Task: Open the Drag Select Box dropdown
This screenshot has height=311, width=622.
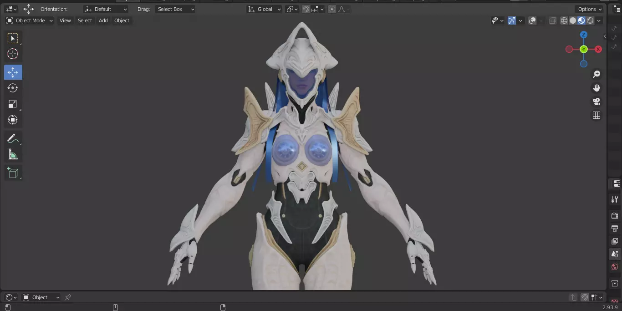Action: pos(175,9)
